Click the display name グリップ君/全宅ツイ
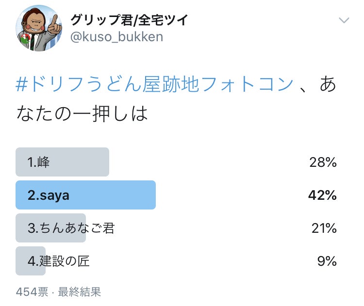 pyautogui.click(x=129, y=20)
